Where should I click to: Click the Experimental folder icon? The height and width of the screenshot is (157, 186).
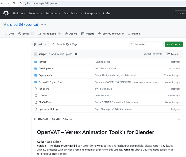click(36, 75)
